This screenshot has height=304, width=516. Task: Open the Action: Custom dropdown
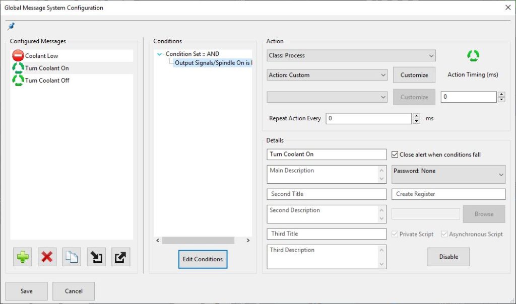pyautogui.click(x=327, y=75)
